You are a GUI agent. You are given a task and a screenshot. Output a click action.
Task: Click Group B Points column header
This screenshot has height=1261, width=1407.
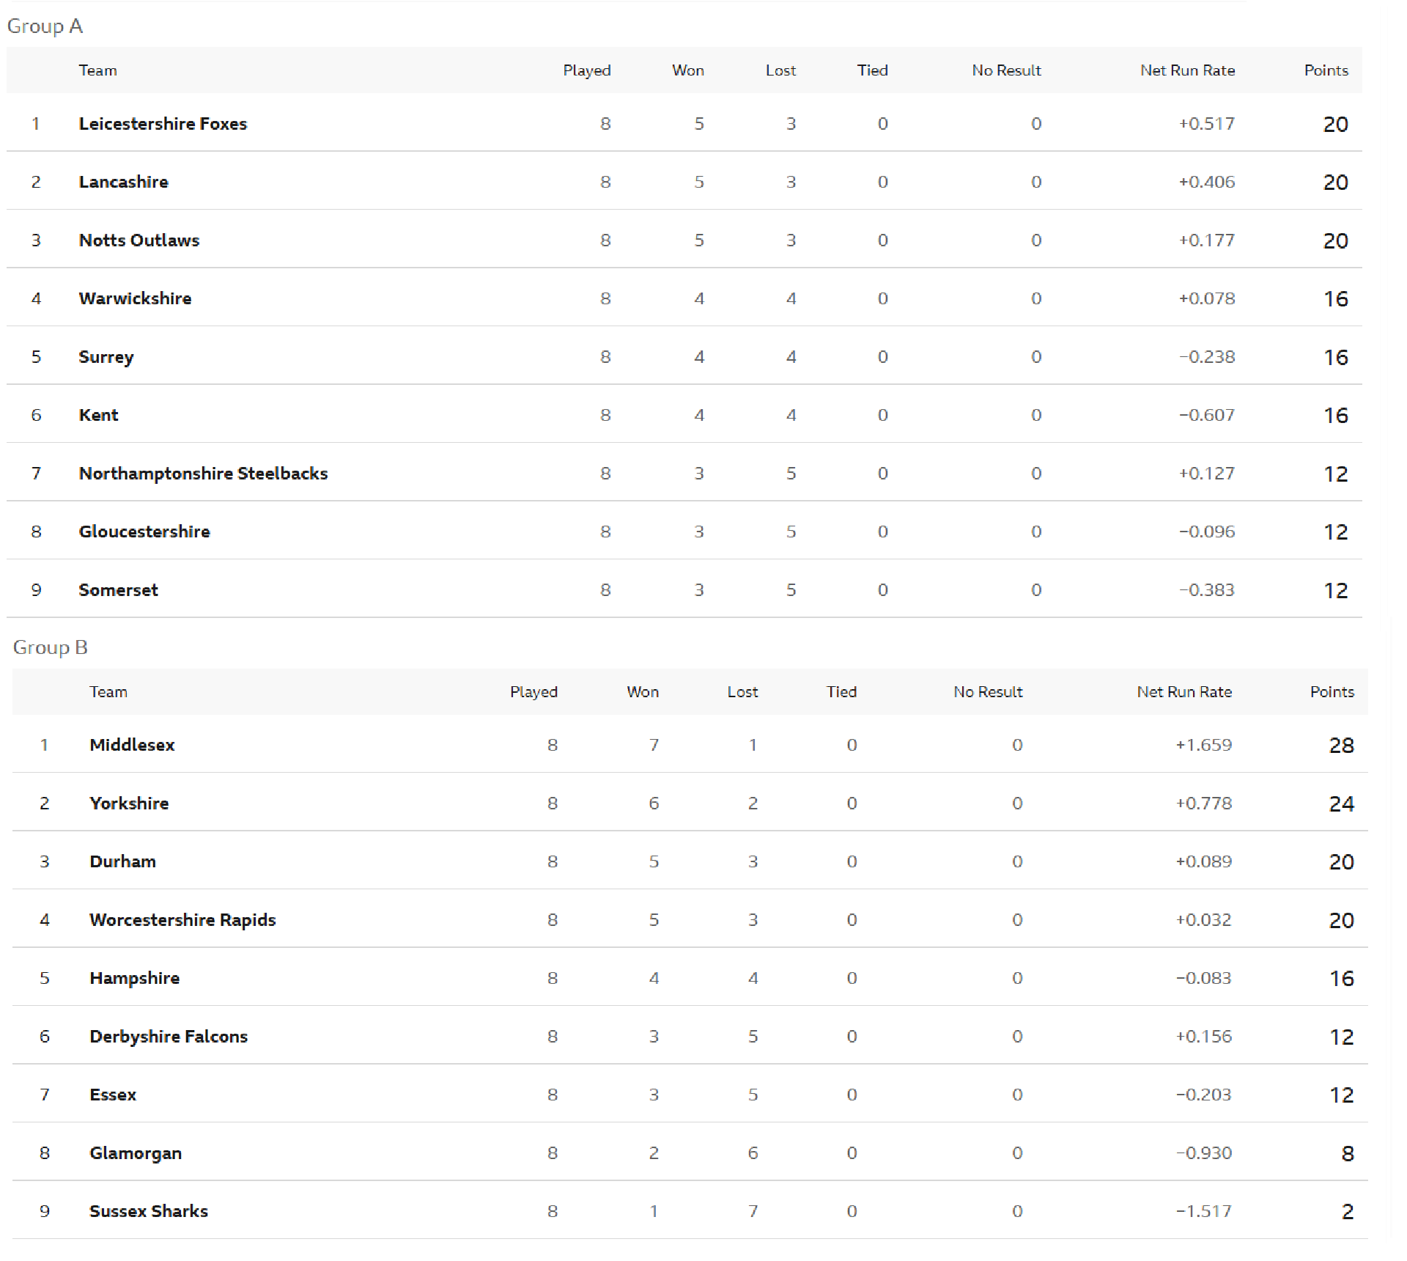[1332, 692]
